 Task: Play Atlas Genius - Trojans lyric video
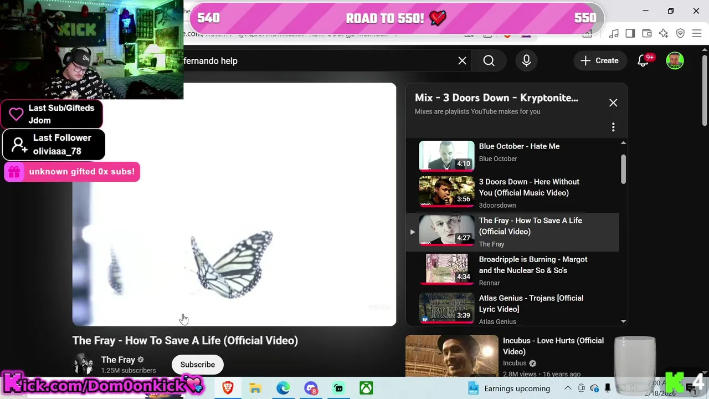click(x=531, y=304)
